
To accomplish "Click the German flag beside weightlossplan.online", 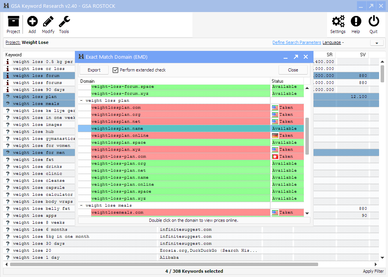I will 275,136.
